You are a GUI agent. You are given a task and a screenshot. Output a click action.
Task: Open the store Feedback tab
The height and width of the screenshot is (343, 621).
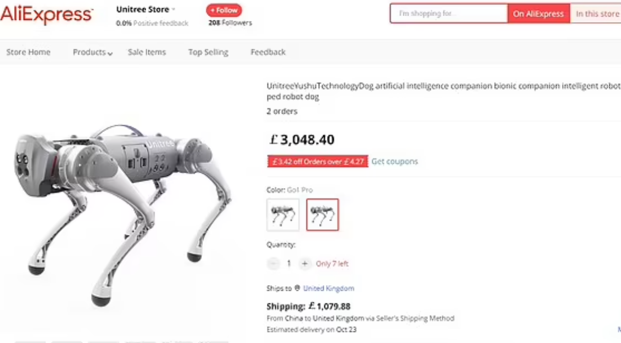[268, 52]
